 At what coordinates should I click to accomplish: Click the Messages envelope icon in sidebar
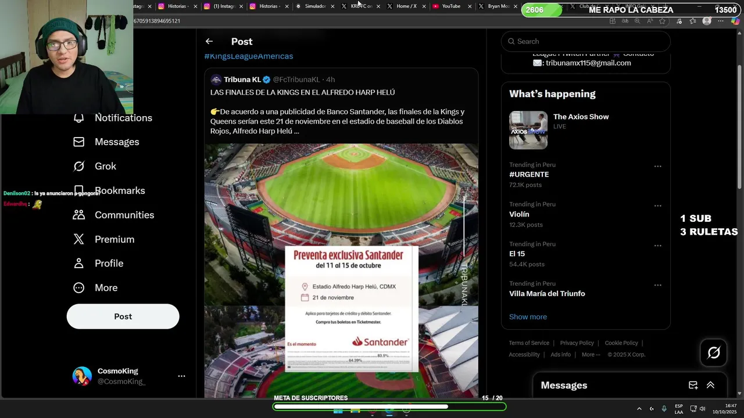tap(78, 142)
